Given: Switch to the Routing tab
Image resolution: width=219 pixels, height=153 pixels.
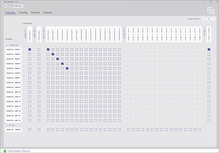Looking at the screenshot, I should (x=23, y=13).
